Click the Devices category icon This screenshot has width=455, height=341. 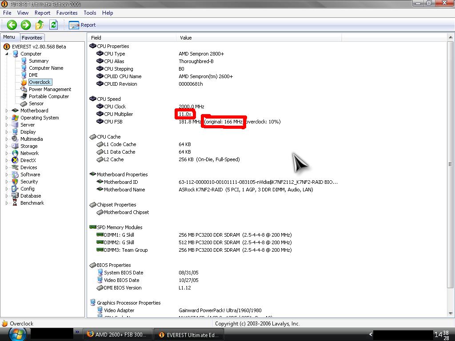(15, 167)
